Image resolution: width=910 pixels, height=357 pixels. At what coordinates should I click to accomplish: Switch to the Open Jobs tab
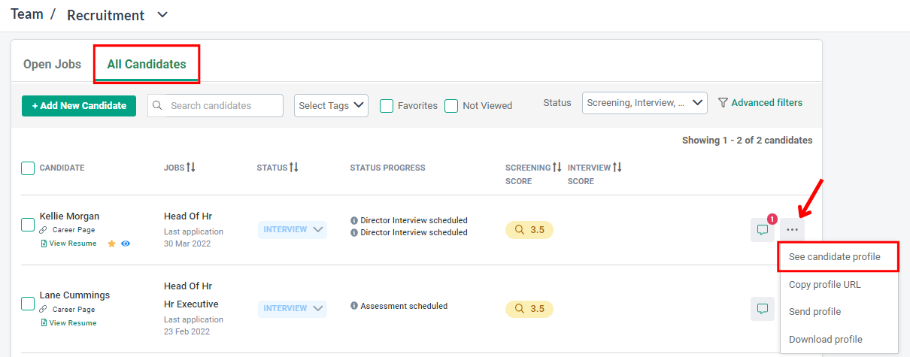[x=52, y=65]
